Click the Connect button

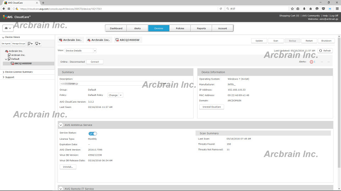tap(95, 62)
